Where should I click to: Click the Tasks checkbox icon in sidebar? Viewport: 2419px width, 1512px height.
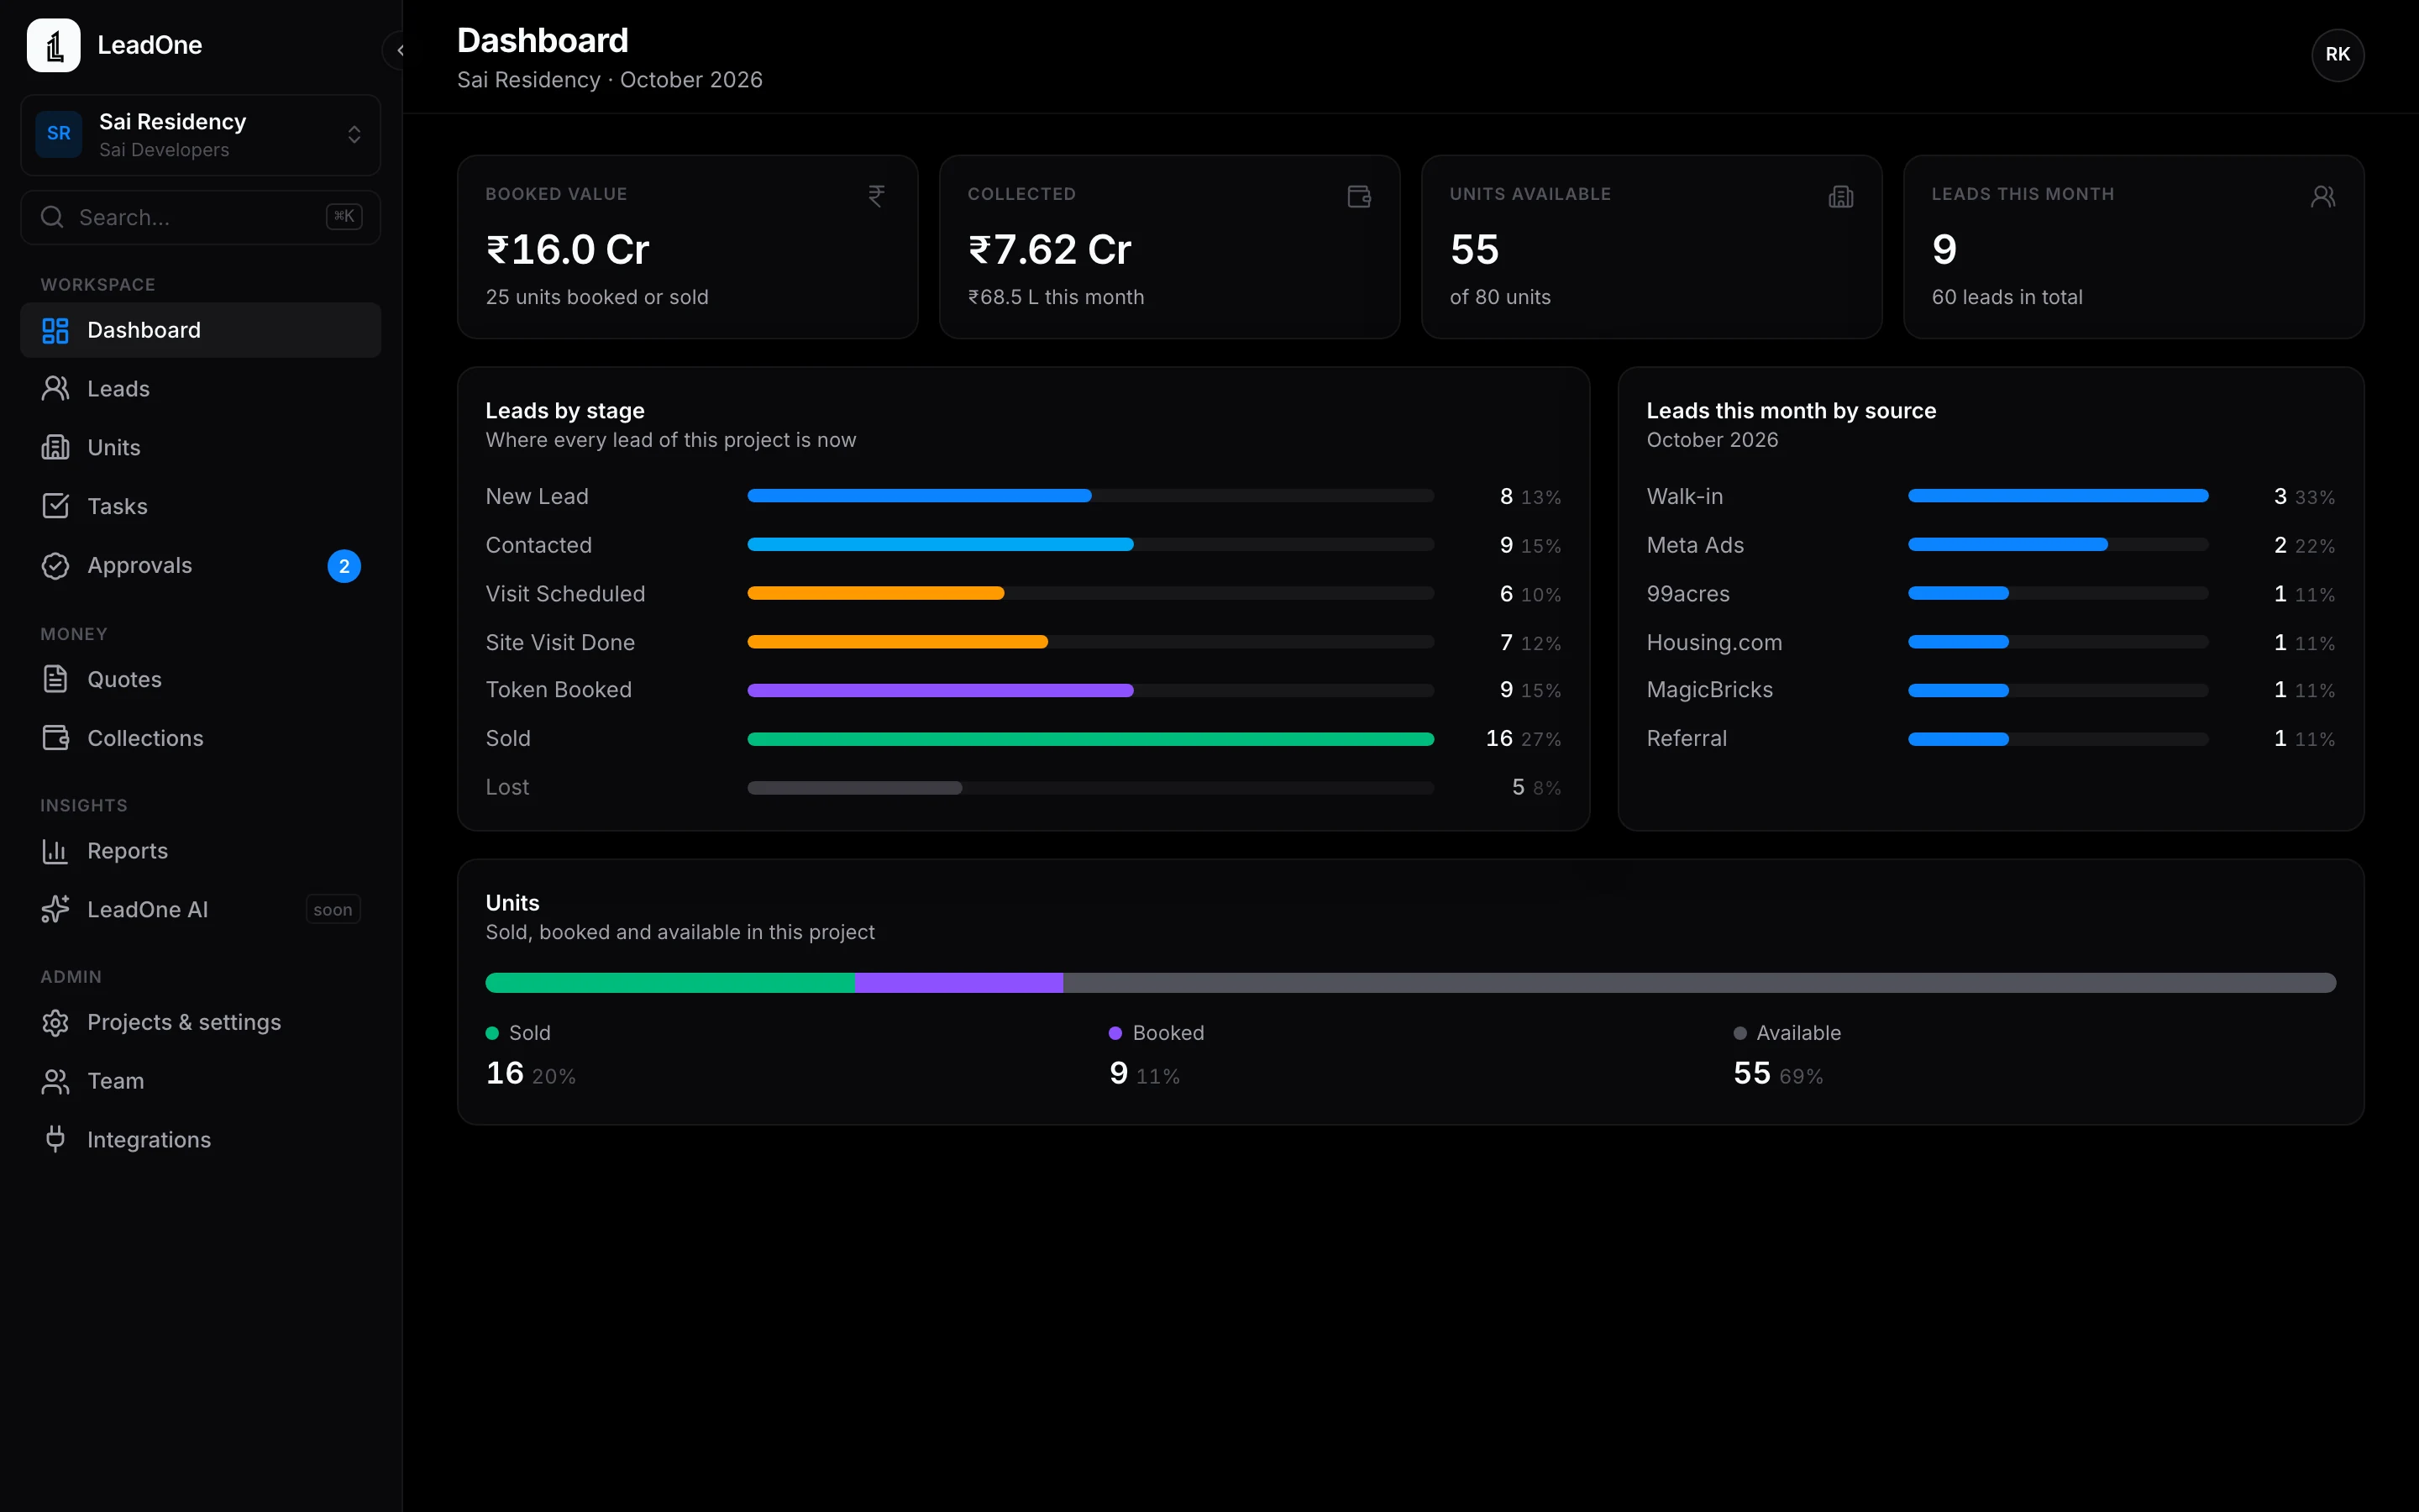coord(55,506)
